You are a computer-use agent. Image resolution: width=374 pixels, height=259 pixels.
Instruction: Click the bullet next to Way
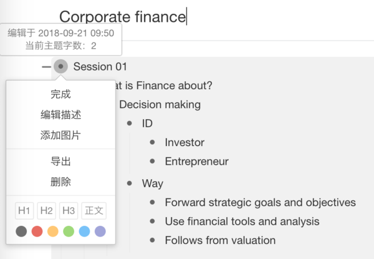pyautogui.click(x=130, y=183)
